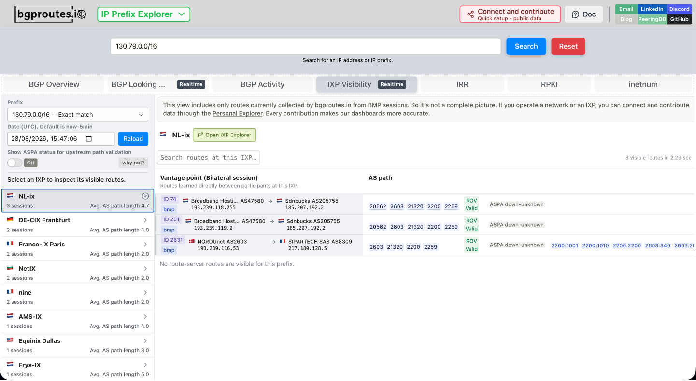Open the BGP Looking Glass tab
This screenshot has width=696, height=381.
158,84
